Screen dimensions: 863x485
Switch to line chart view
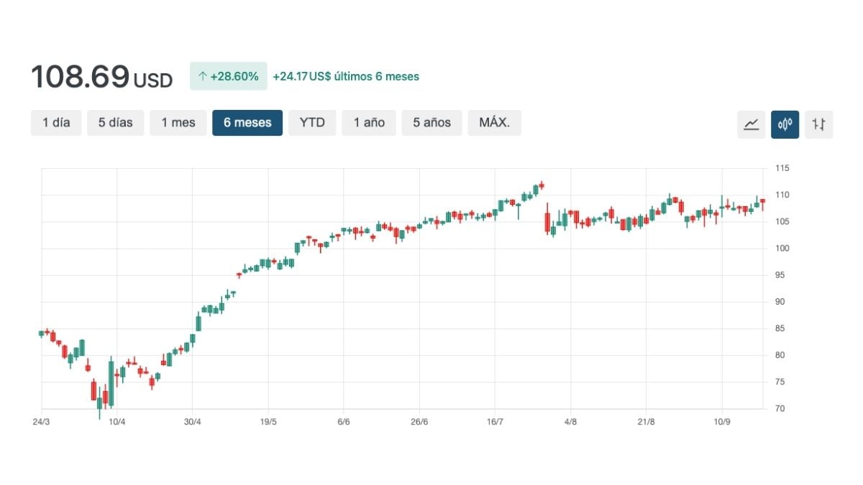tap(751, 124)
